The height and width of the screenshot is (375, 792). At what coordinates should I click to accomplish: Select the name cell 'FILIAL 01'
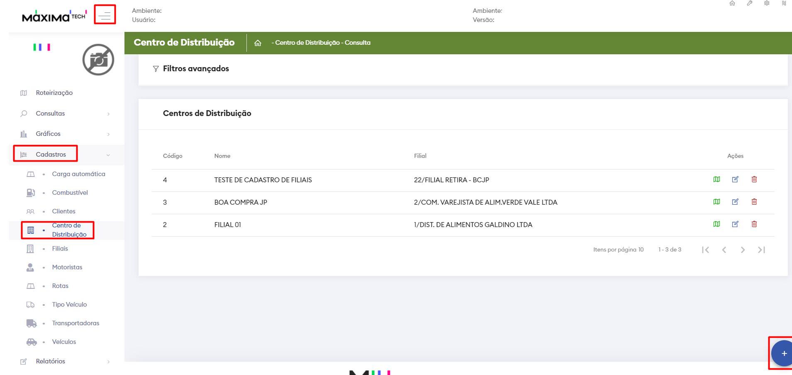click(x=228, y=225)
